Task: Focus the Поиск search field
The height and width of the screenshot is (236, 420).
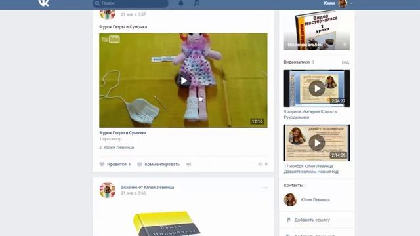Action: pyautogui.click(x=131, y=3)
